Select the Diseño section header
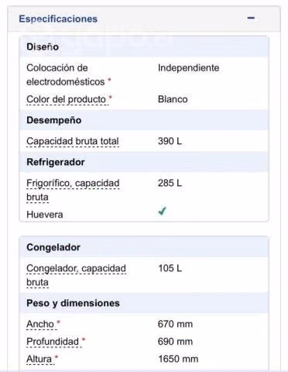 point(144,46)
